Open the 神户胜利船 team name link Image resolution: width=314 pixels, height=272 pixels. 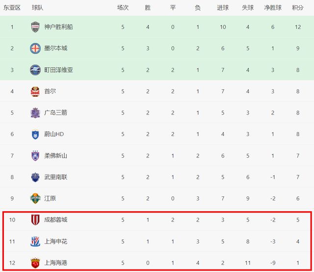tap(58, 27)
